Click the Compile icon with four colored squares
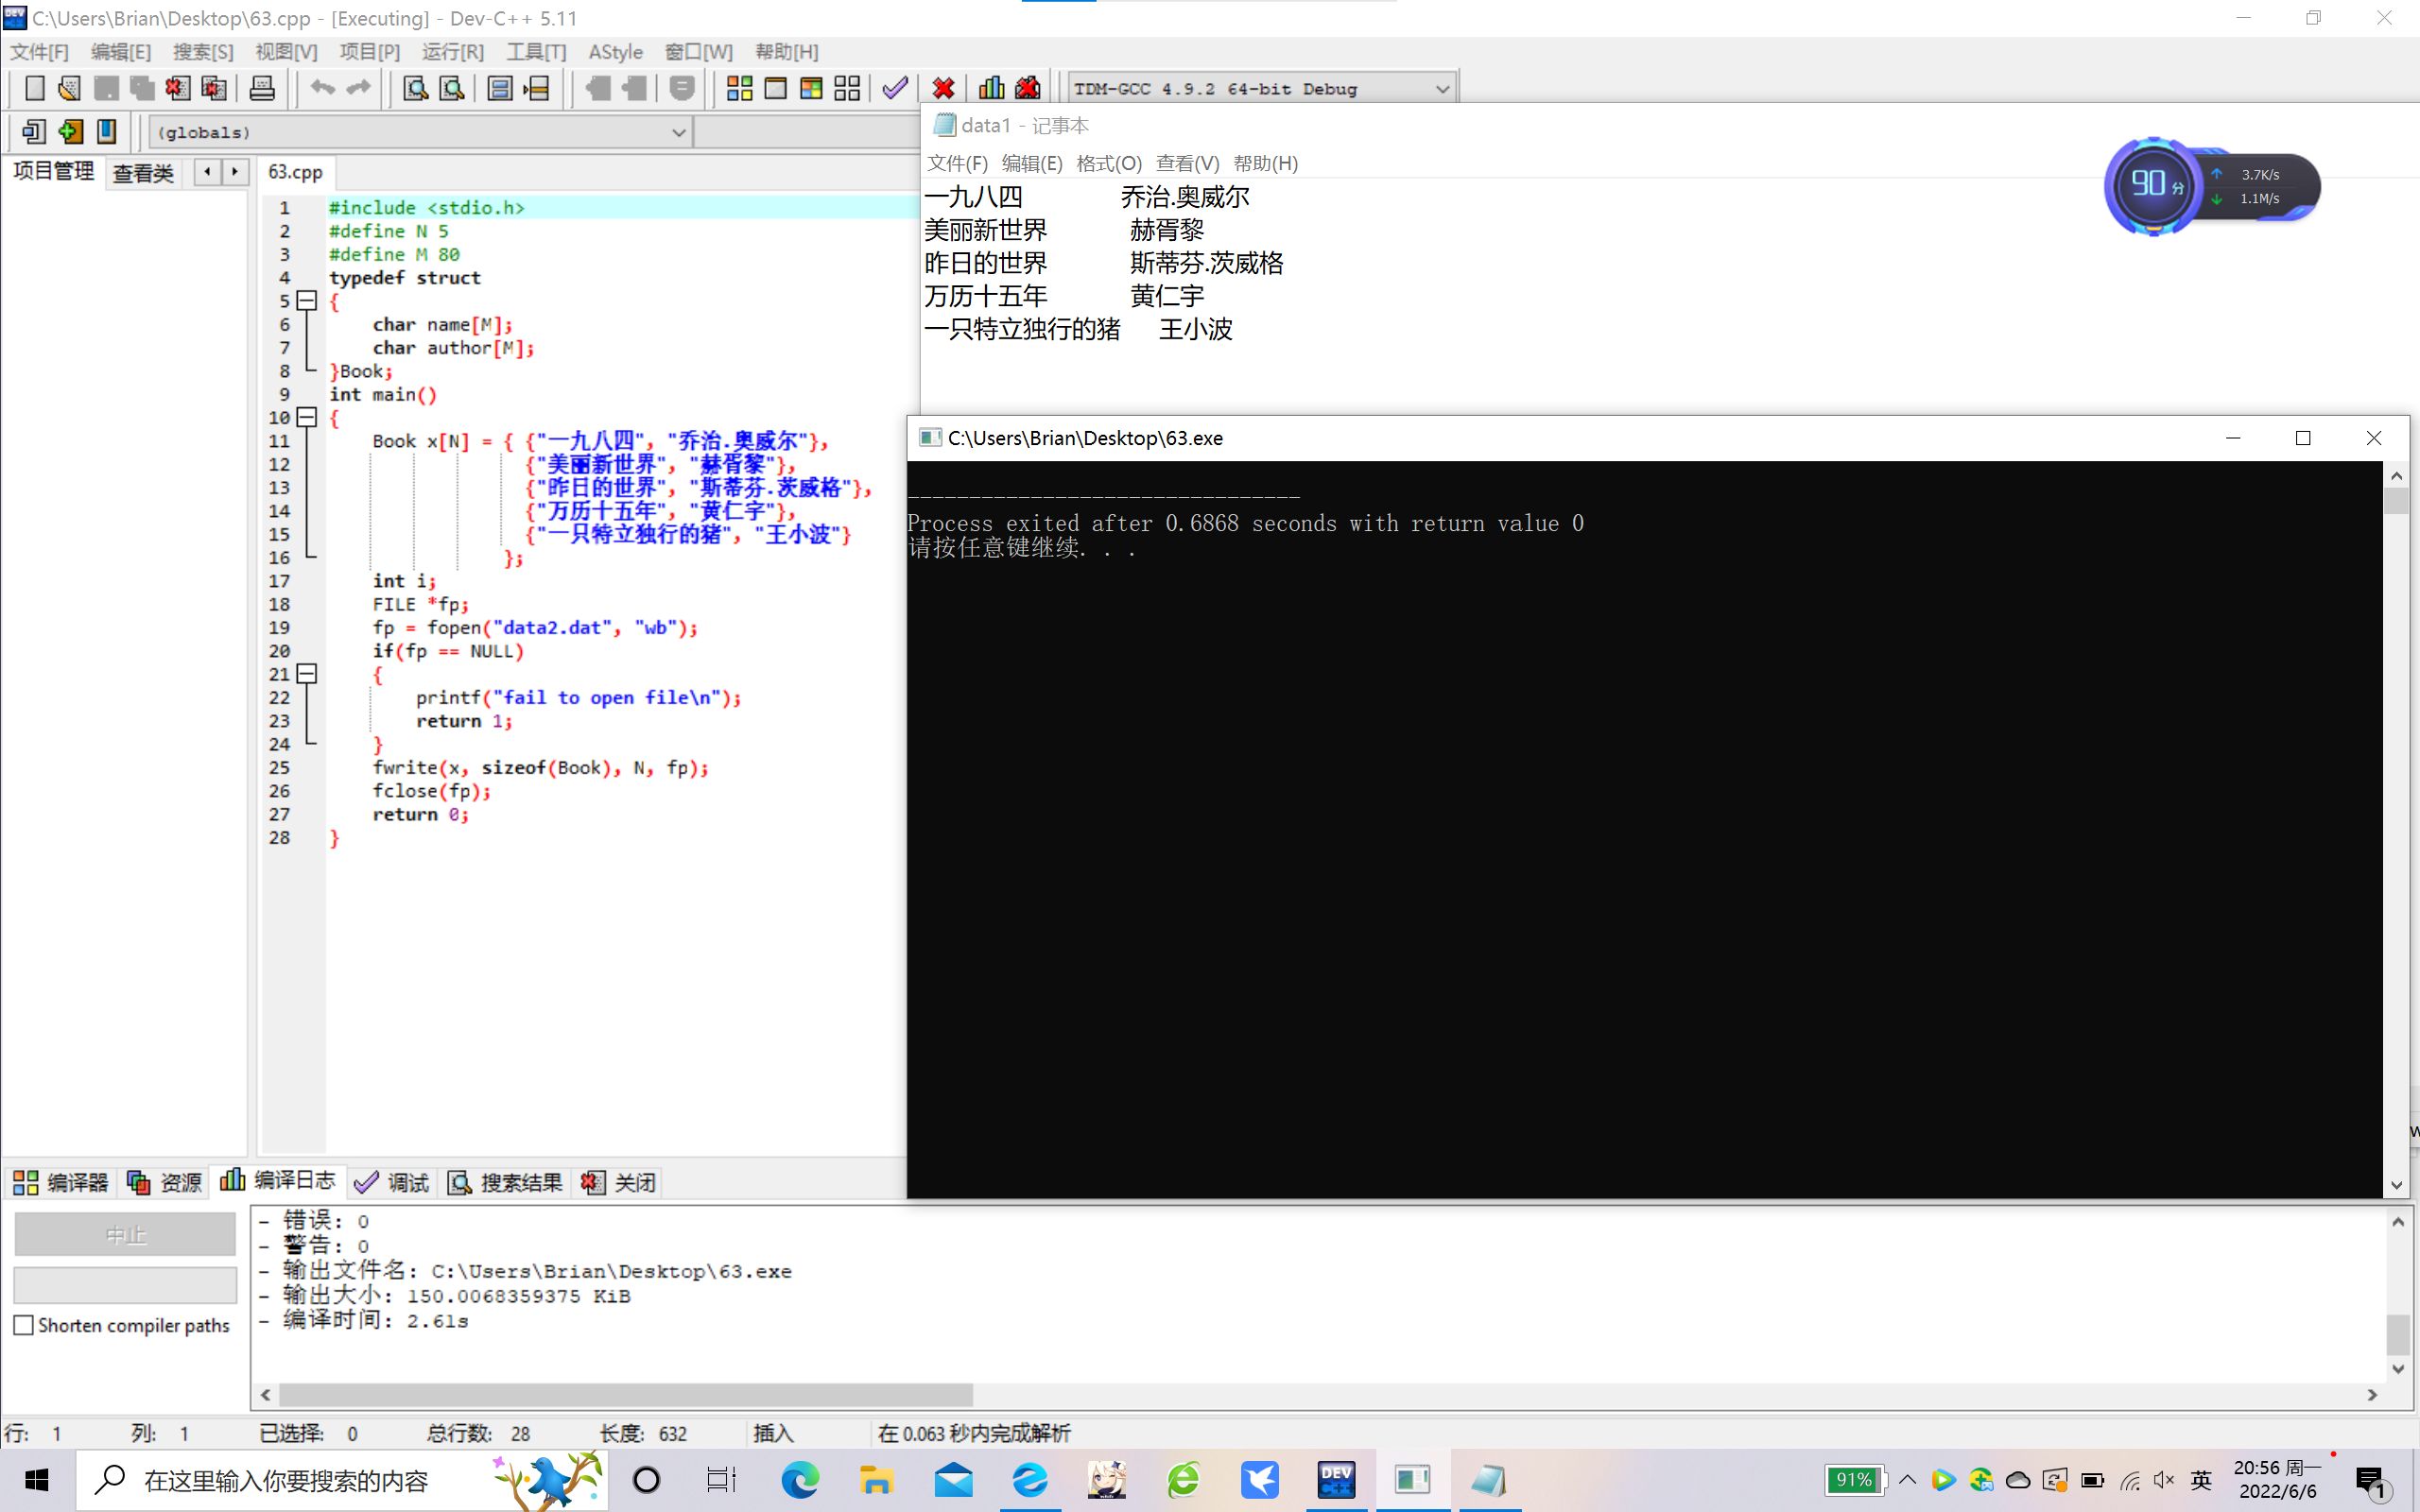 (x=739, y=88)
